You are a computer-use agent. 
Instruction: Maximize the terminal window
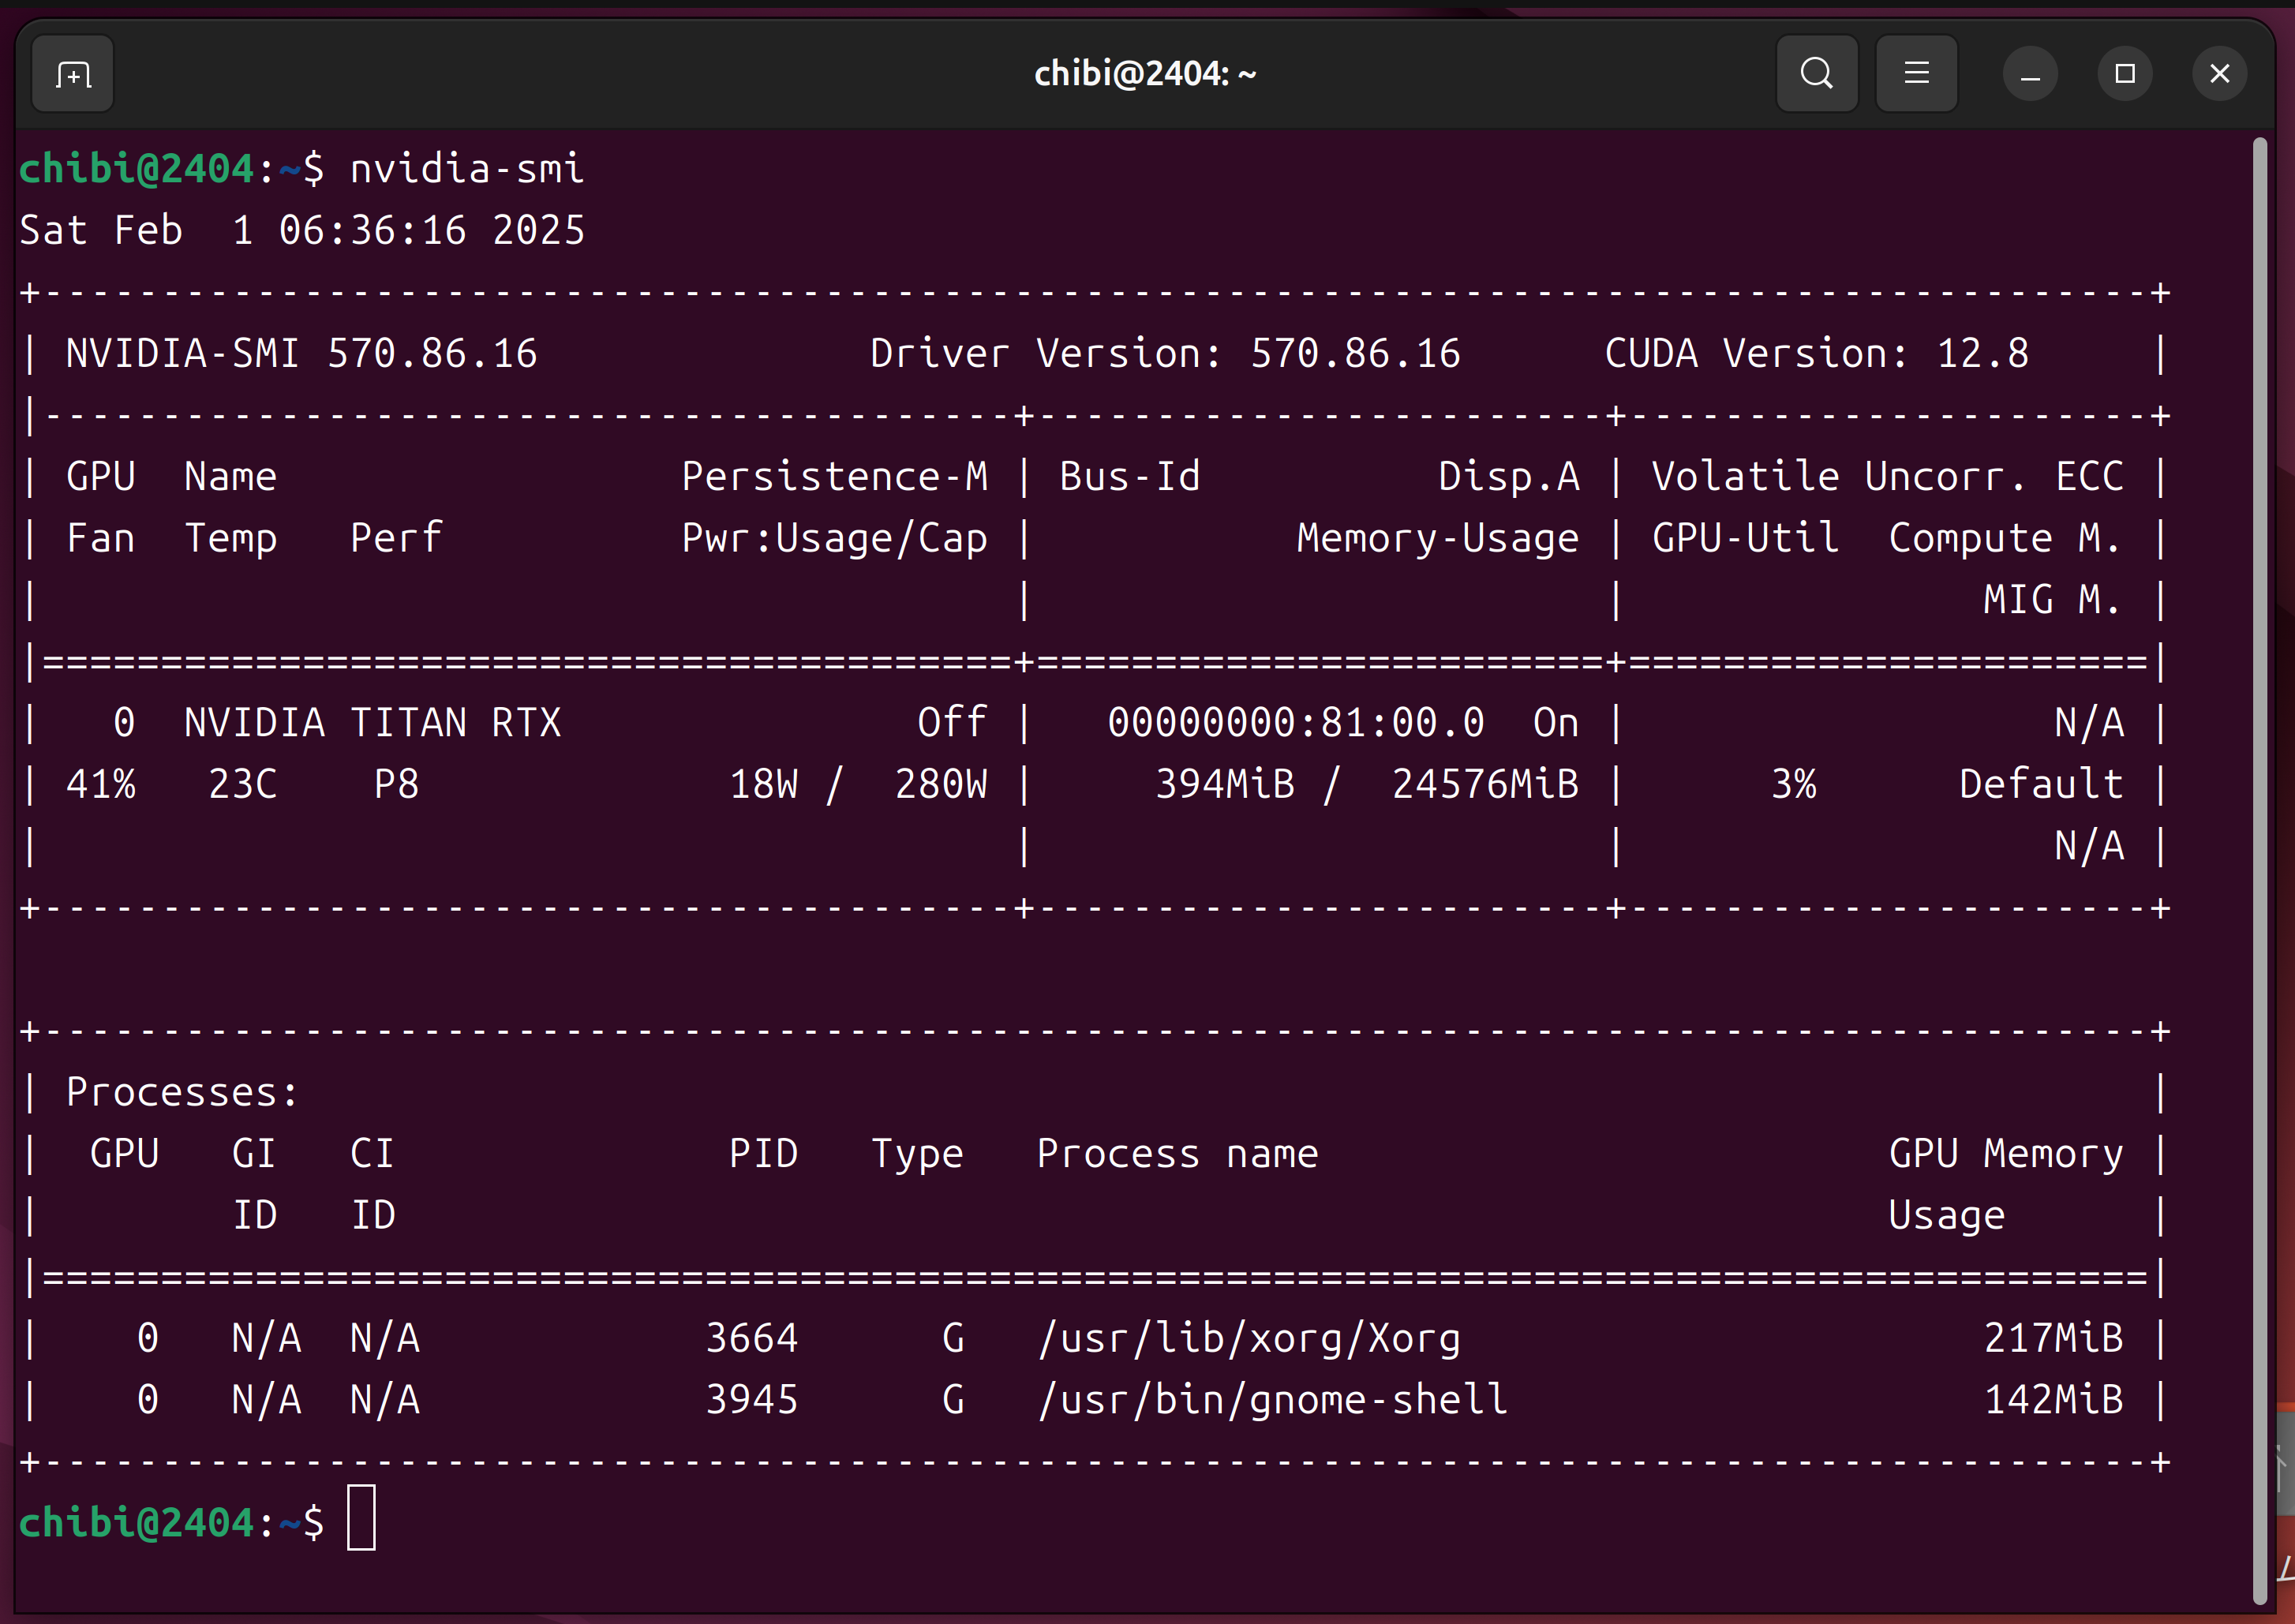(x=2125, y=74)
